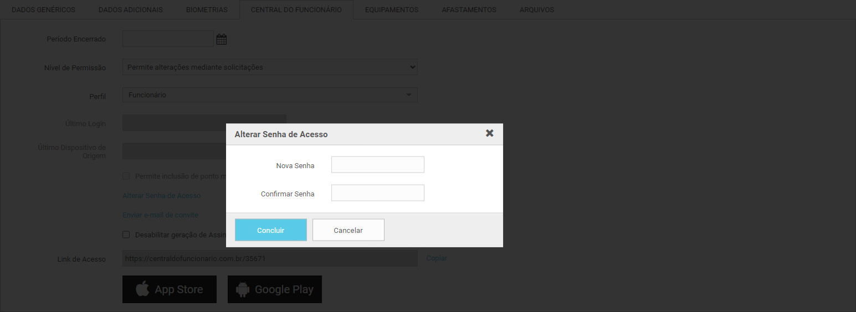The height and width of the screenshot is (312, 856).
Task: Open the Afastamentos tab
Action: 469,10
